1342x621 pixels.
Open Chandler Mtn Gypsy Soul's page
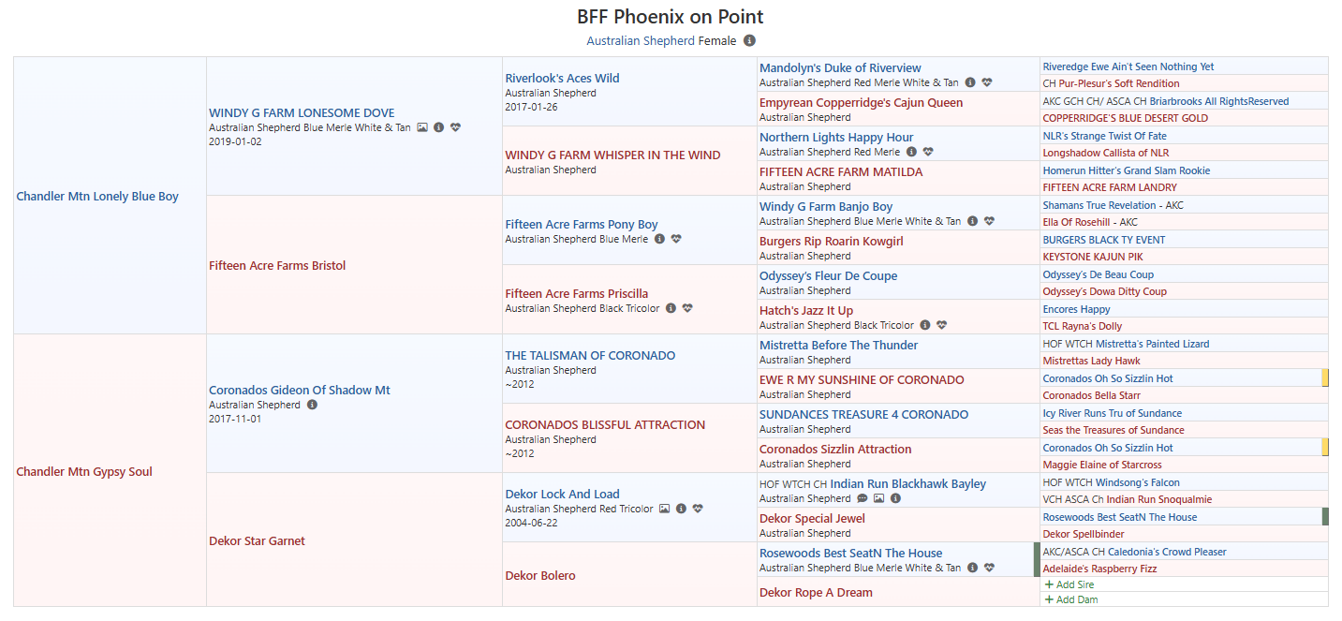coord(84,472)
